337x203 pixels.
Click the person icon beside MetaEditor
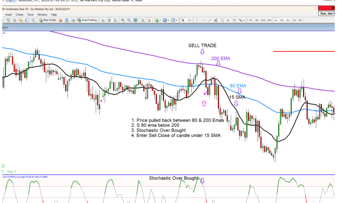(x=67, y=20)
